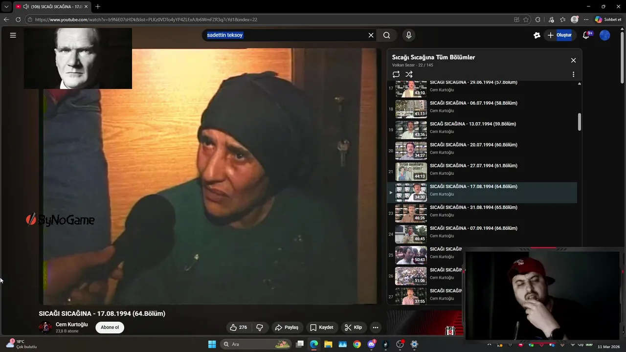
Task: Open OBS Studio from taskbar
Action: coord(400,344)
